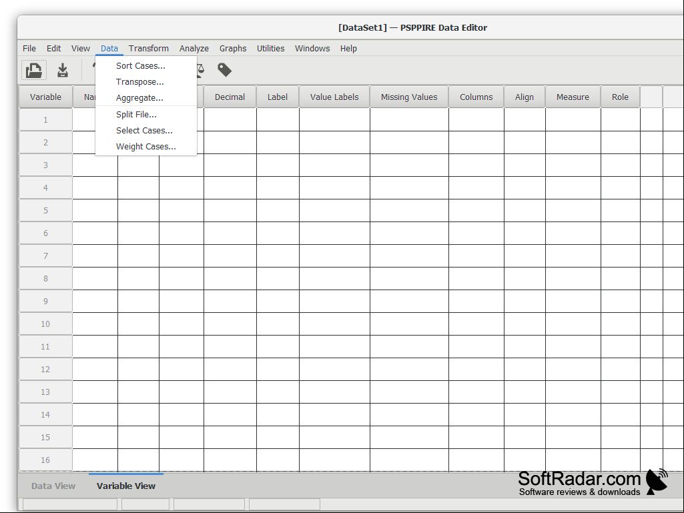Click the Align column header

[x=525, y=97]
